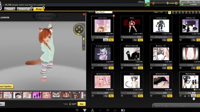The width and height of the screenshot is (200, 112).
Task: Try the Kawaii neko product
Action: 106,68
